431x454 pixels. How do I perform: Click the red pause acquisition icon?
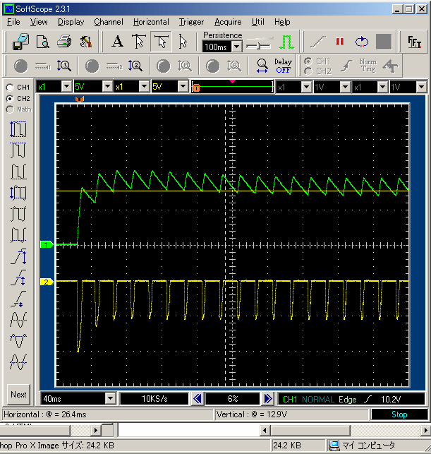tap(340, 42)
